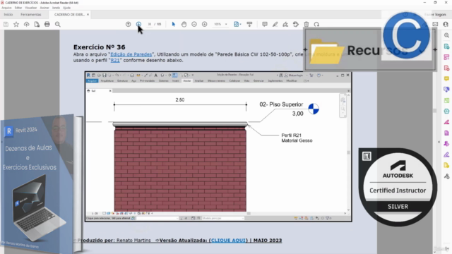
Task: Click the red document-plus icon in right pane
Action: tap(446, 68)
